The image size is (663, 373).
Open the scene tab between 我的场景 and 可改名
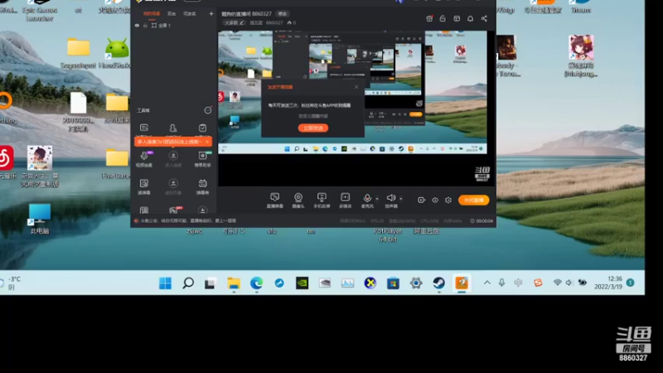[x=172, y=14]
